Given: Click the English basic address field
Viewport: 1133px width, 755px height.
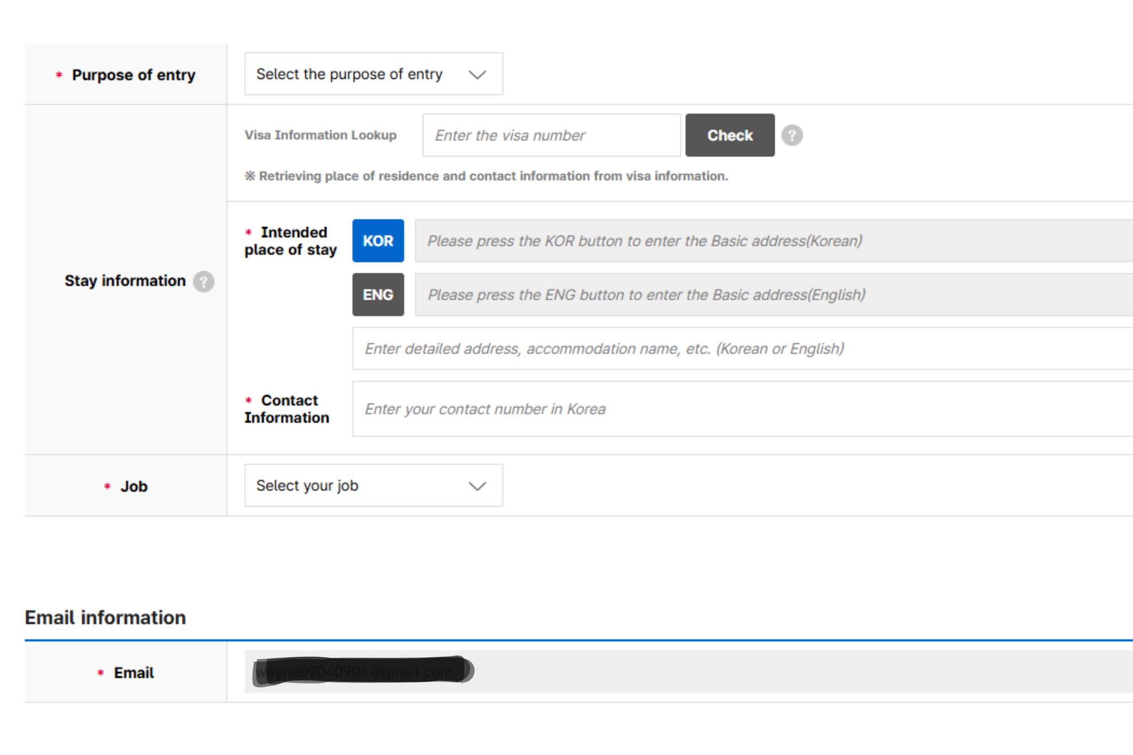Looking at the screenshot, I should click(x=771, y=295).
